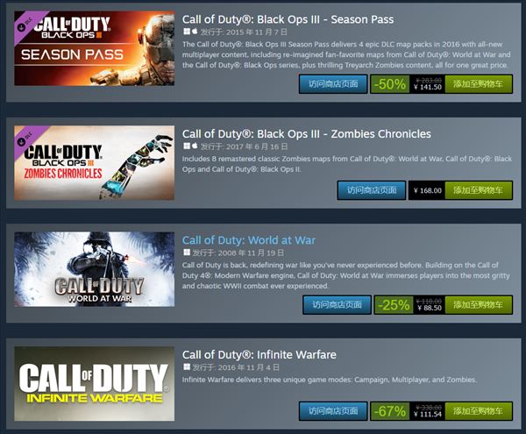Click Windows icon under Season Pass title

[187, 32]
